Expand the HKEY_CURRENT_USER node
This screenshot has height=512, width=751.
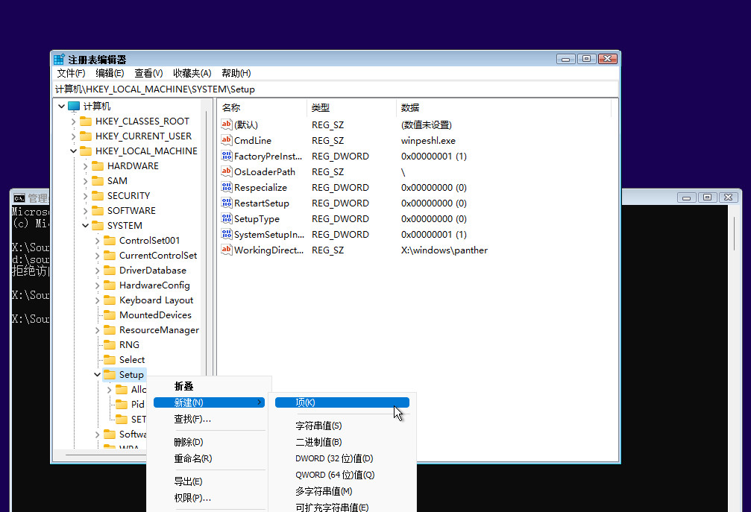73,136
